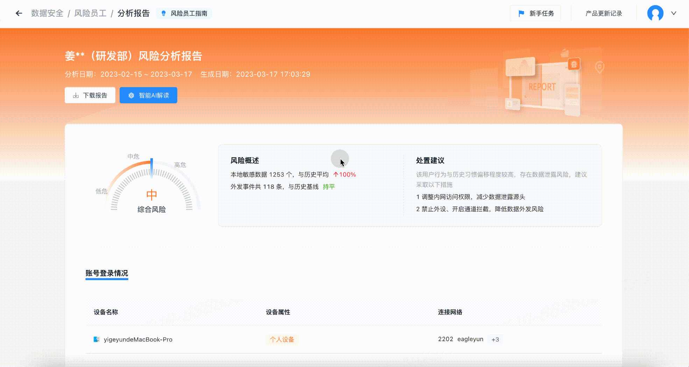Select the 分析报告 breadcrumb

tap(134, 13)
